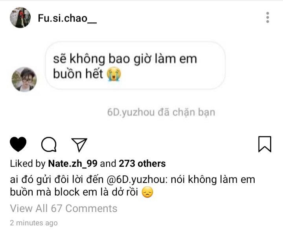View Nate.zh_99 profile from likes
This screenshot has width=283, height=234.
(73, 164)
